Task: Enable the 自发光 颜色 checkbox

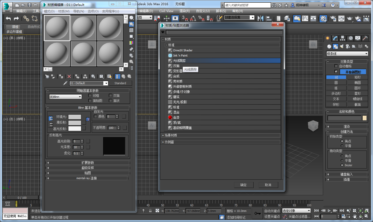Action: click(95, 116)
